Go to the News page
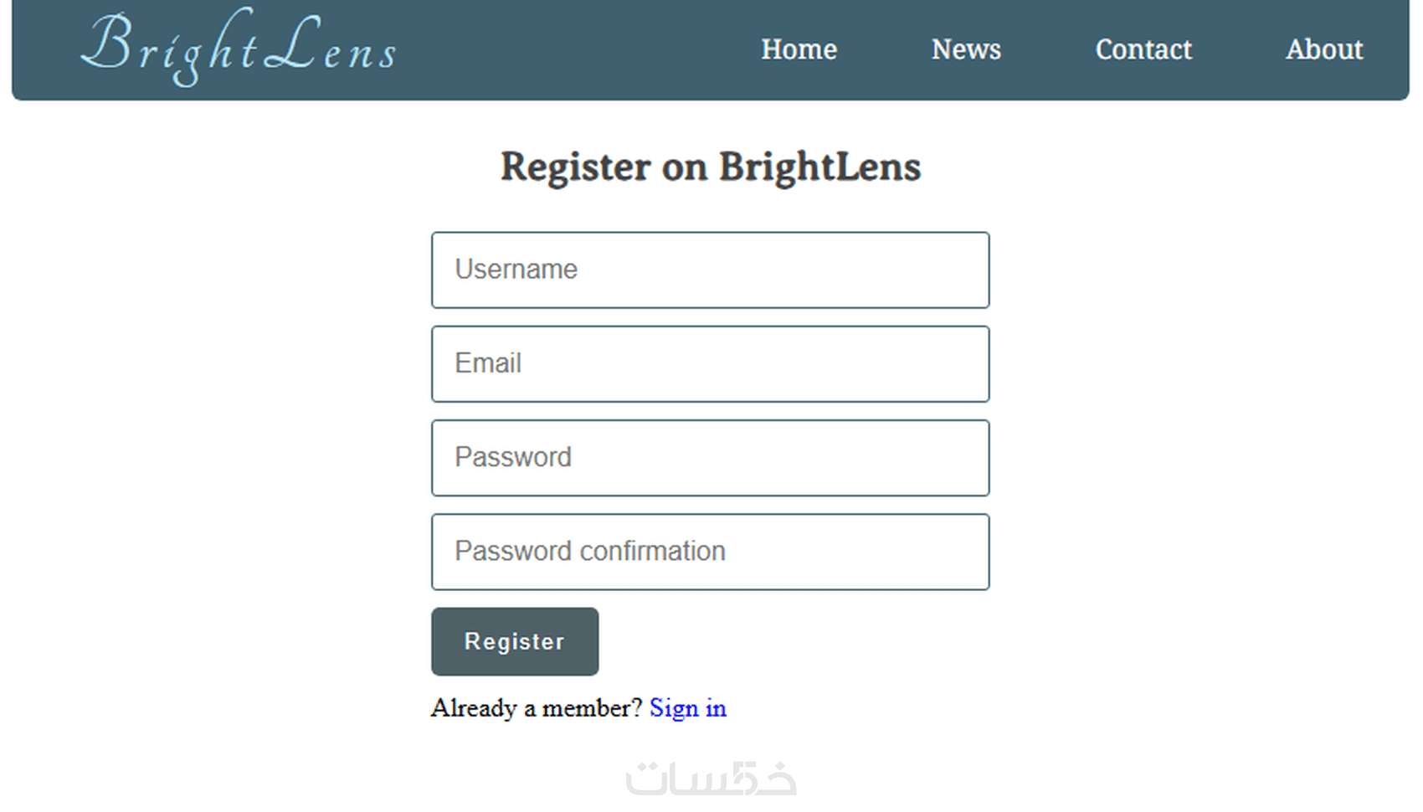The width and height of the screenshot is (1423, 812). click(966, 49)
